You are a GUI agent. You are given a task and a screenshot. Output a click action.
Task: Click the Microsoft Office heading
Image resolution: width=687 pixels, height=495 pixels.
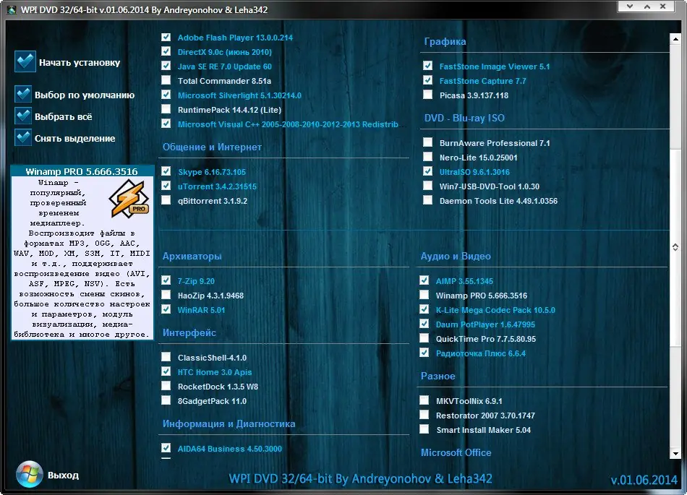point(456,452)
